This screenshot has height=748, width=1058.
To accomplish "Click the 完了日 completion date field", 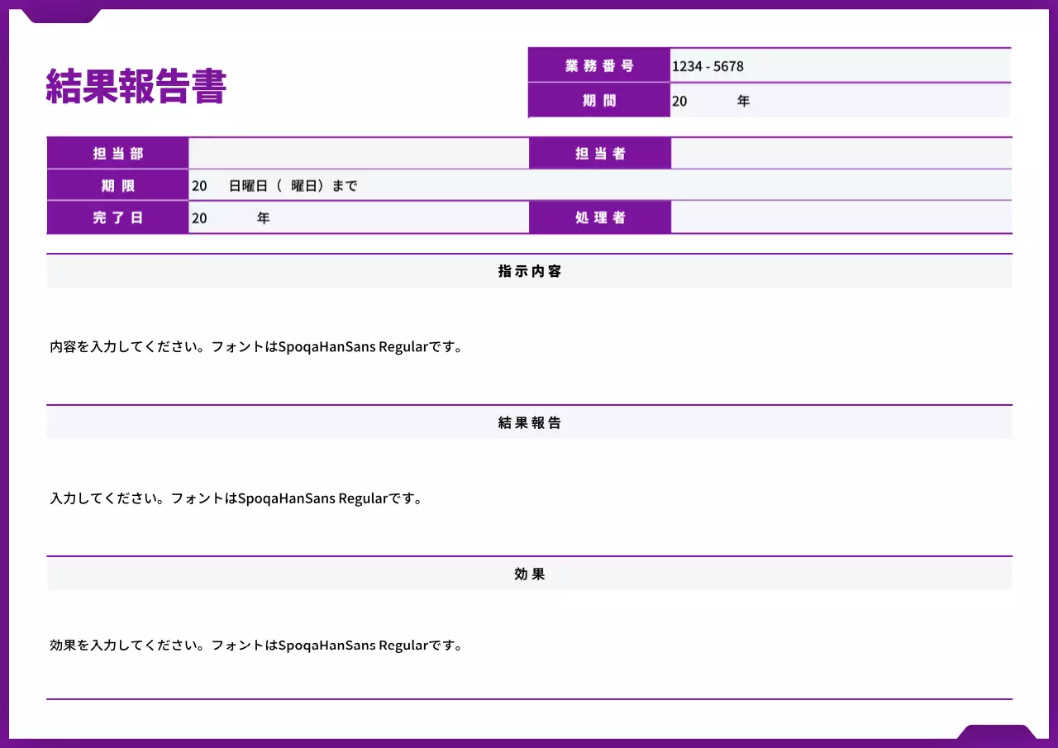I will (358, 218).
